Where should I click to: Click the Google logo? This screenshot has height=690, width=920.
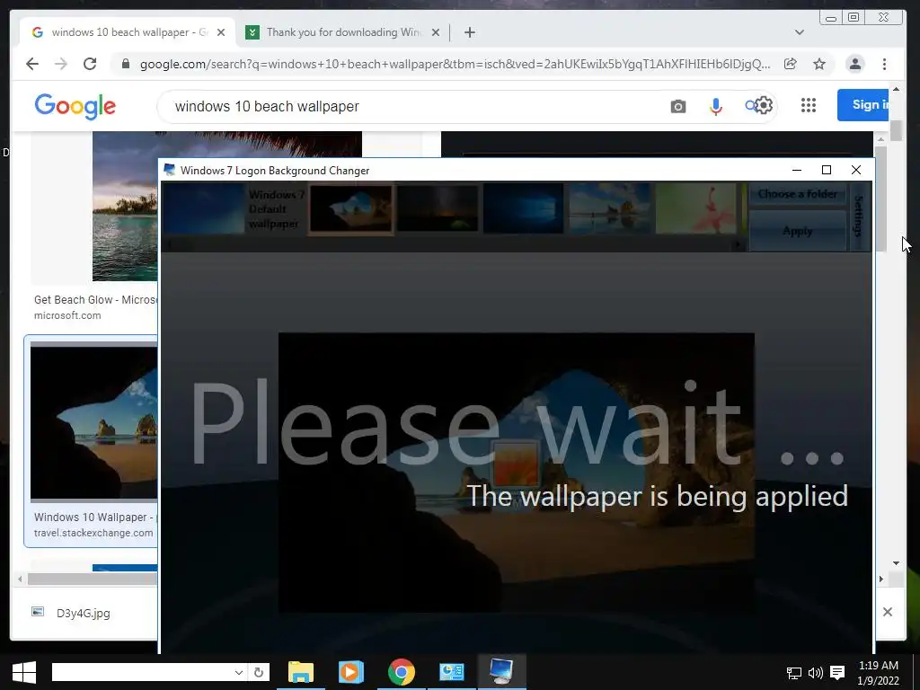pyautogui.click(x=75, y=107)
